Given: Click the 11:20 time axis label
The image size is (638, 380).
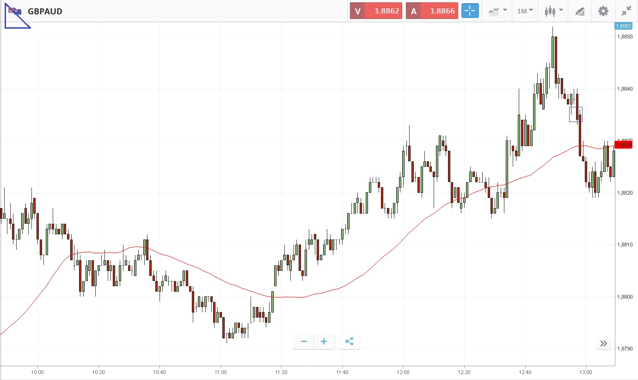Looking at the screenshot, I should tap(281, 372).
